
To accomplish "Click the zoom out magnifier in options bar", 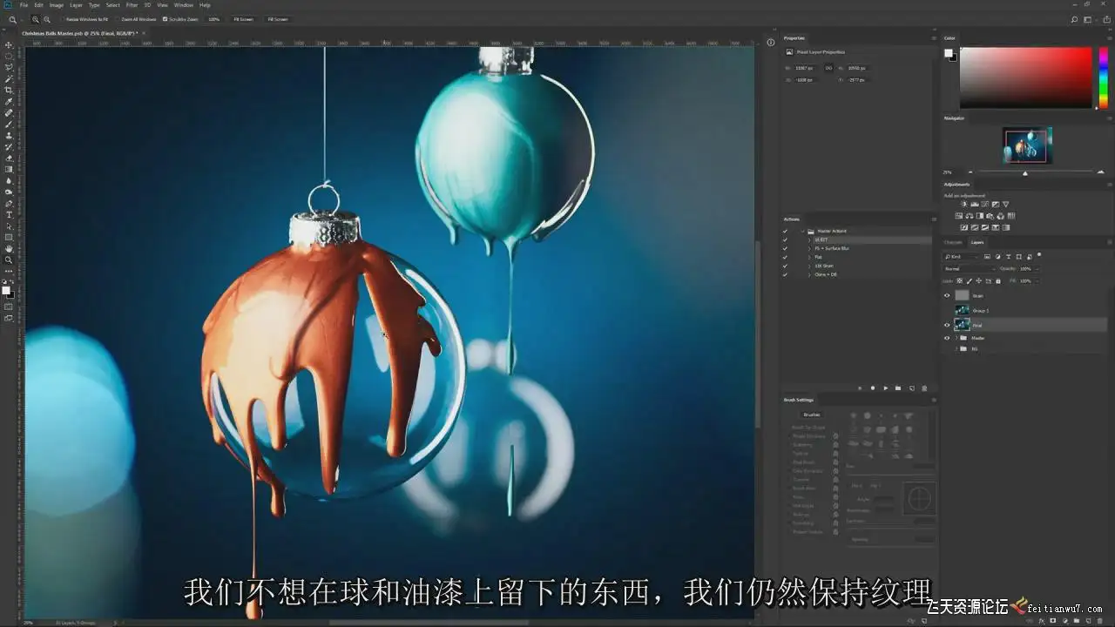I will tap(47, 18).
